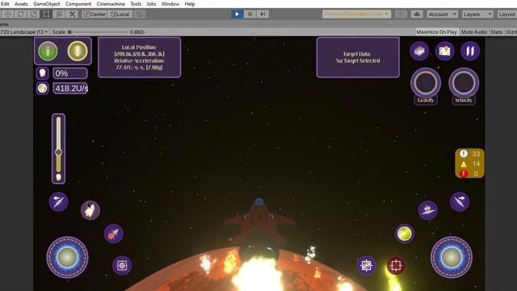Toggle Mute Audio in Game view
Screen dimensions: 517x291
(x=474, y=32)
